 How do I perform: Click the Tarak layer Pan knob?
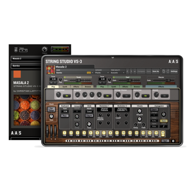[60, 79]
